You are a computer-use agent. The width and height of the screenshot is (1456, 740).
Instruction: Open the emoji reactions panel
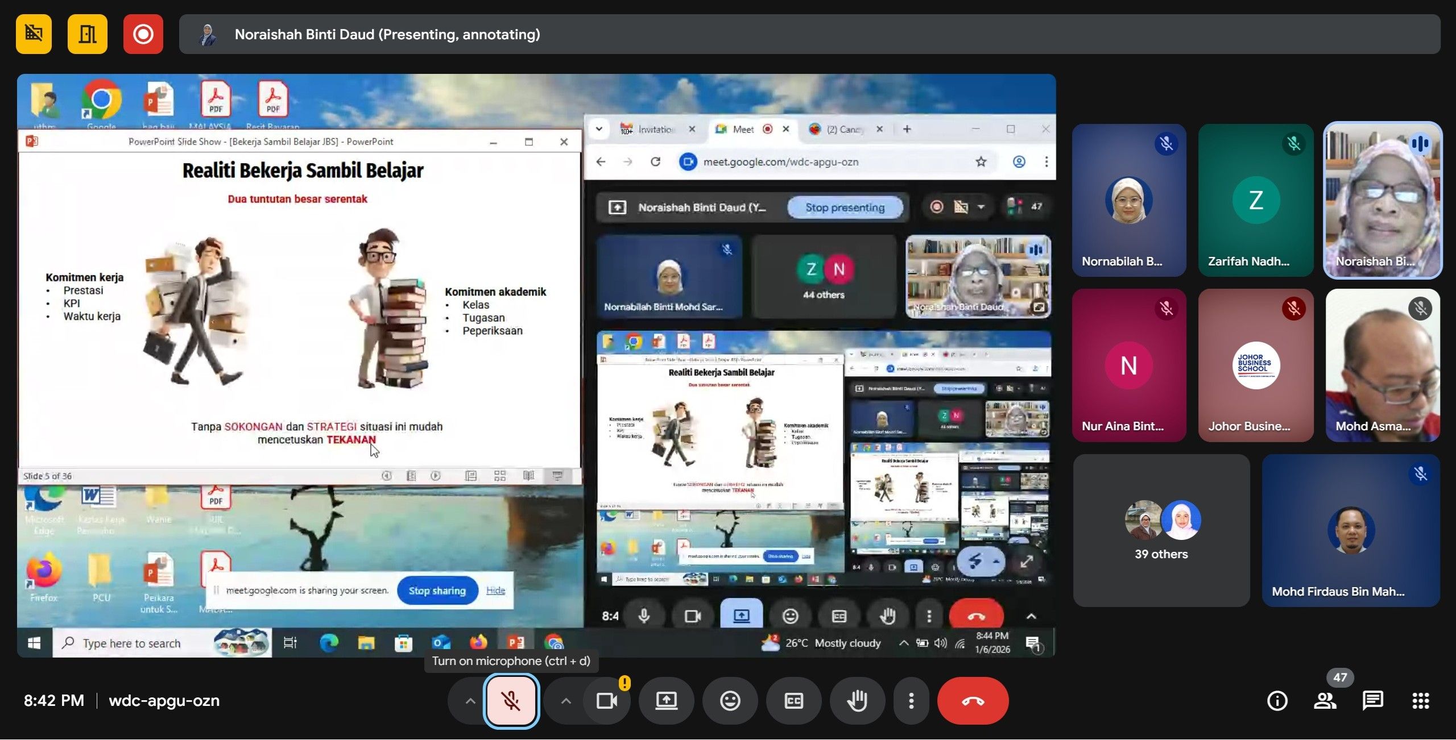coord(730,701)
